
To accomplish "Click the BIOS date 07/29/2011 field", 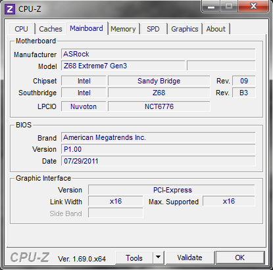I will pos(159,161).
